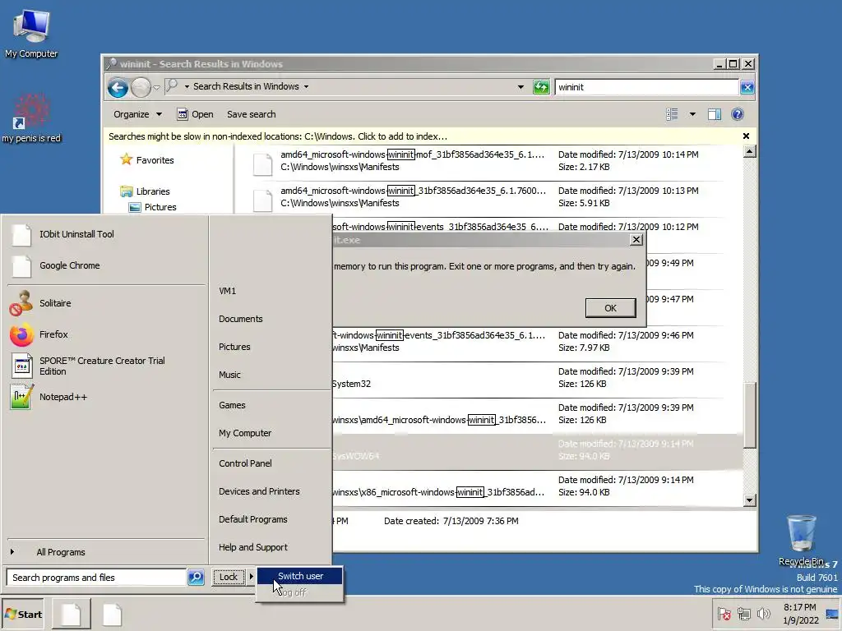Click the network tray icon
Image resolution: width=842 pixels, height=631 pixels.
743,614
